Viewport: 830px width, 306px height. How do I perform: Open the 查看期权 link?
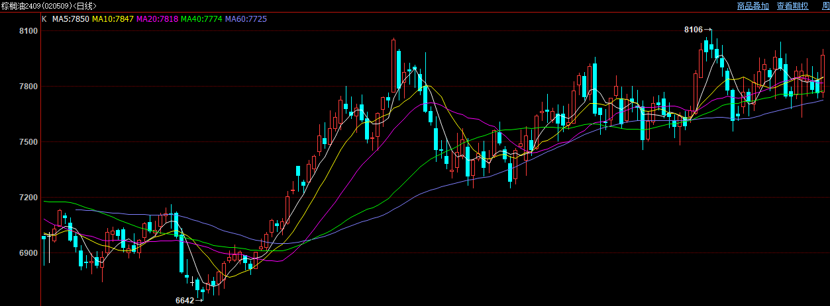point(793,6)
